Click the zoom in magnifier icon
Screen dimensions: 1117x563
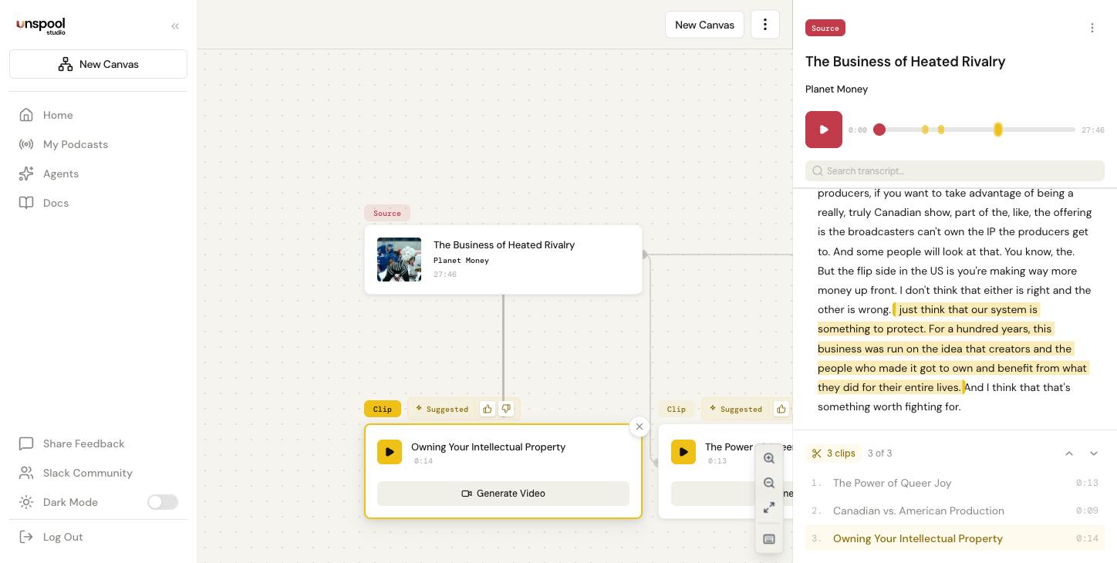(769, 458)
